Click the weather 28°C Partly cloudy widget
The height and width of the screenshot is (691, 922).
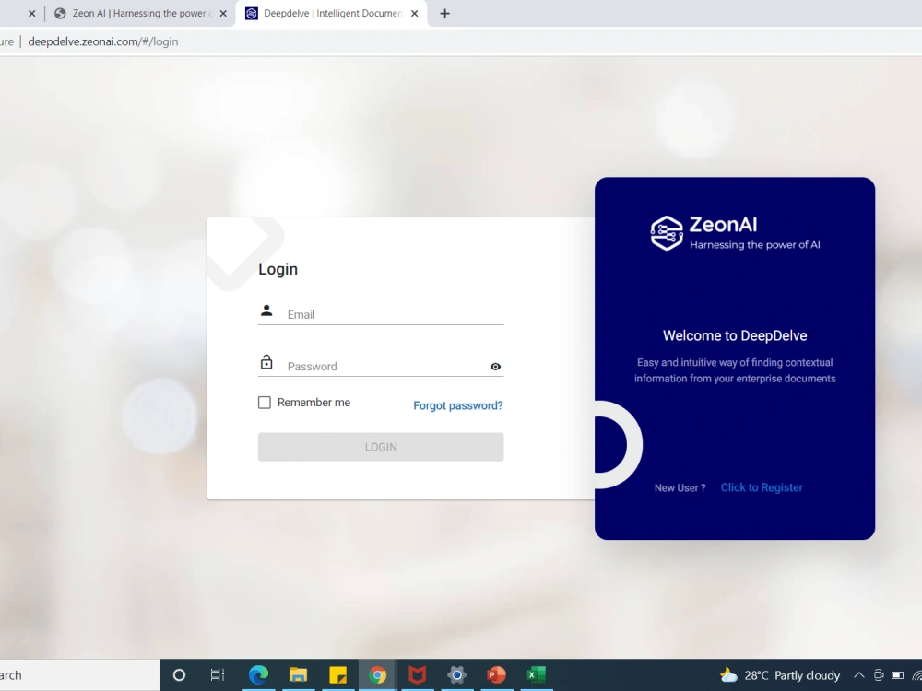coord(780,675)
